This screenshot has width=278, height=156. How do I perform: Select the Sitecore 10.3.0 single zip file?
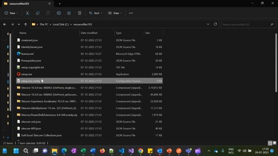(89, 88)
